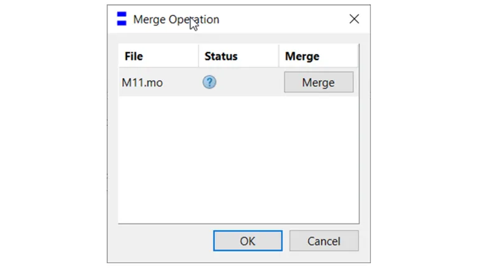Click the divider between File and Status headers
Image resolution: width=478 pixels, height=268 pixels.
pyautogui.click(x=199, y=56)
